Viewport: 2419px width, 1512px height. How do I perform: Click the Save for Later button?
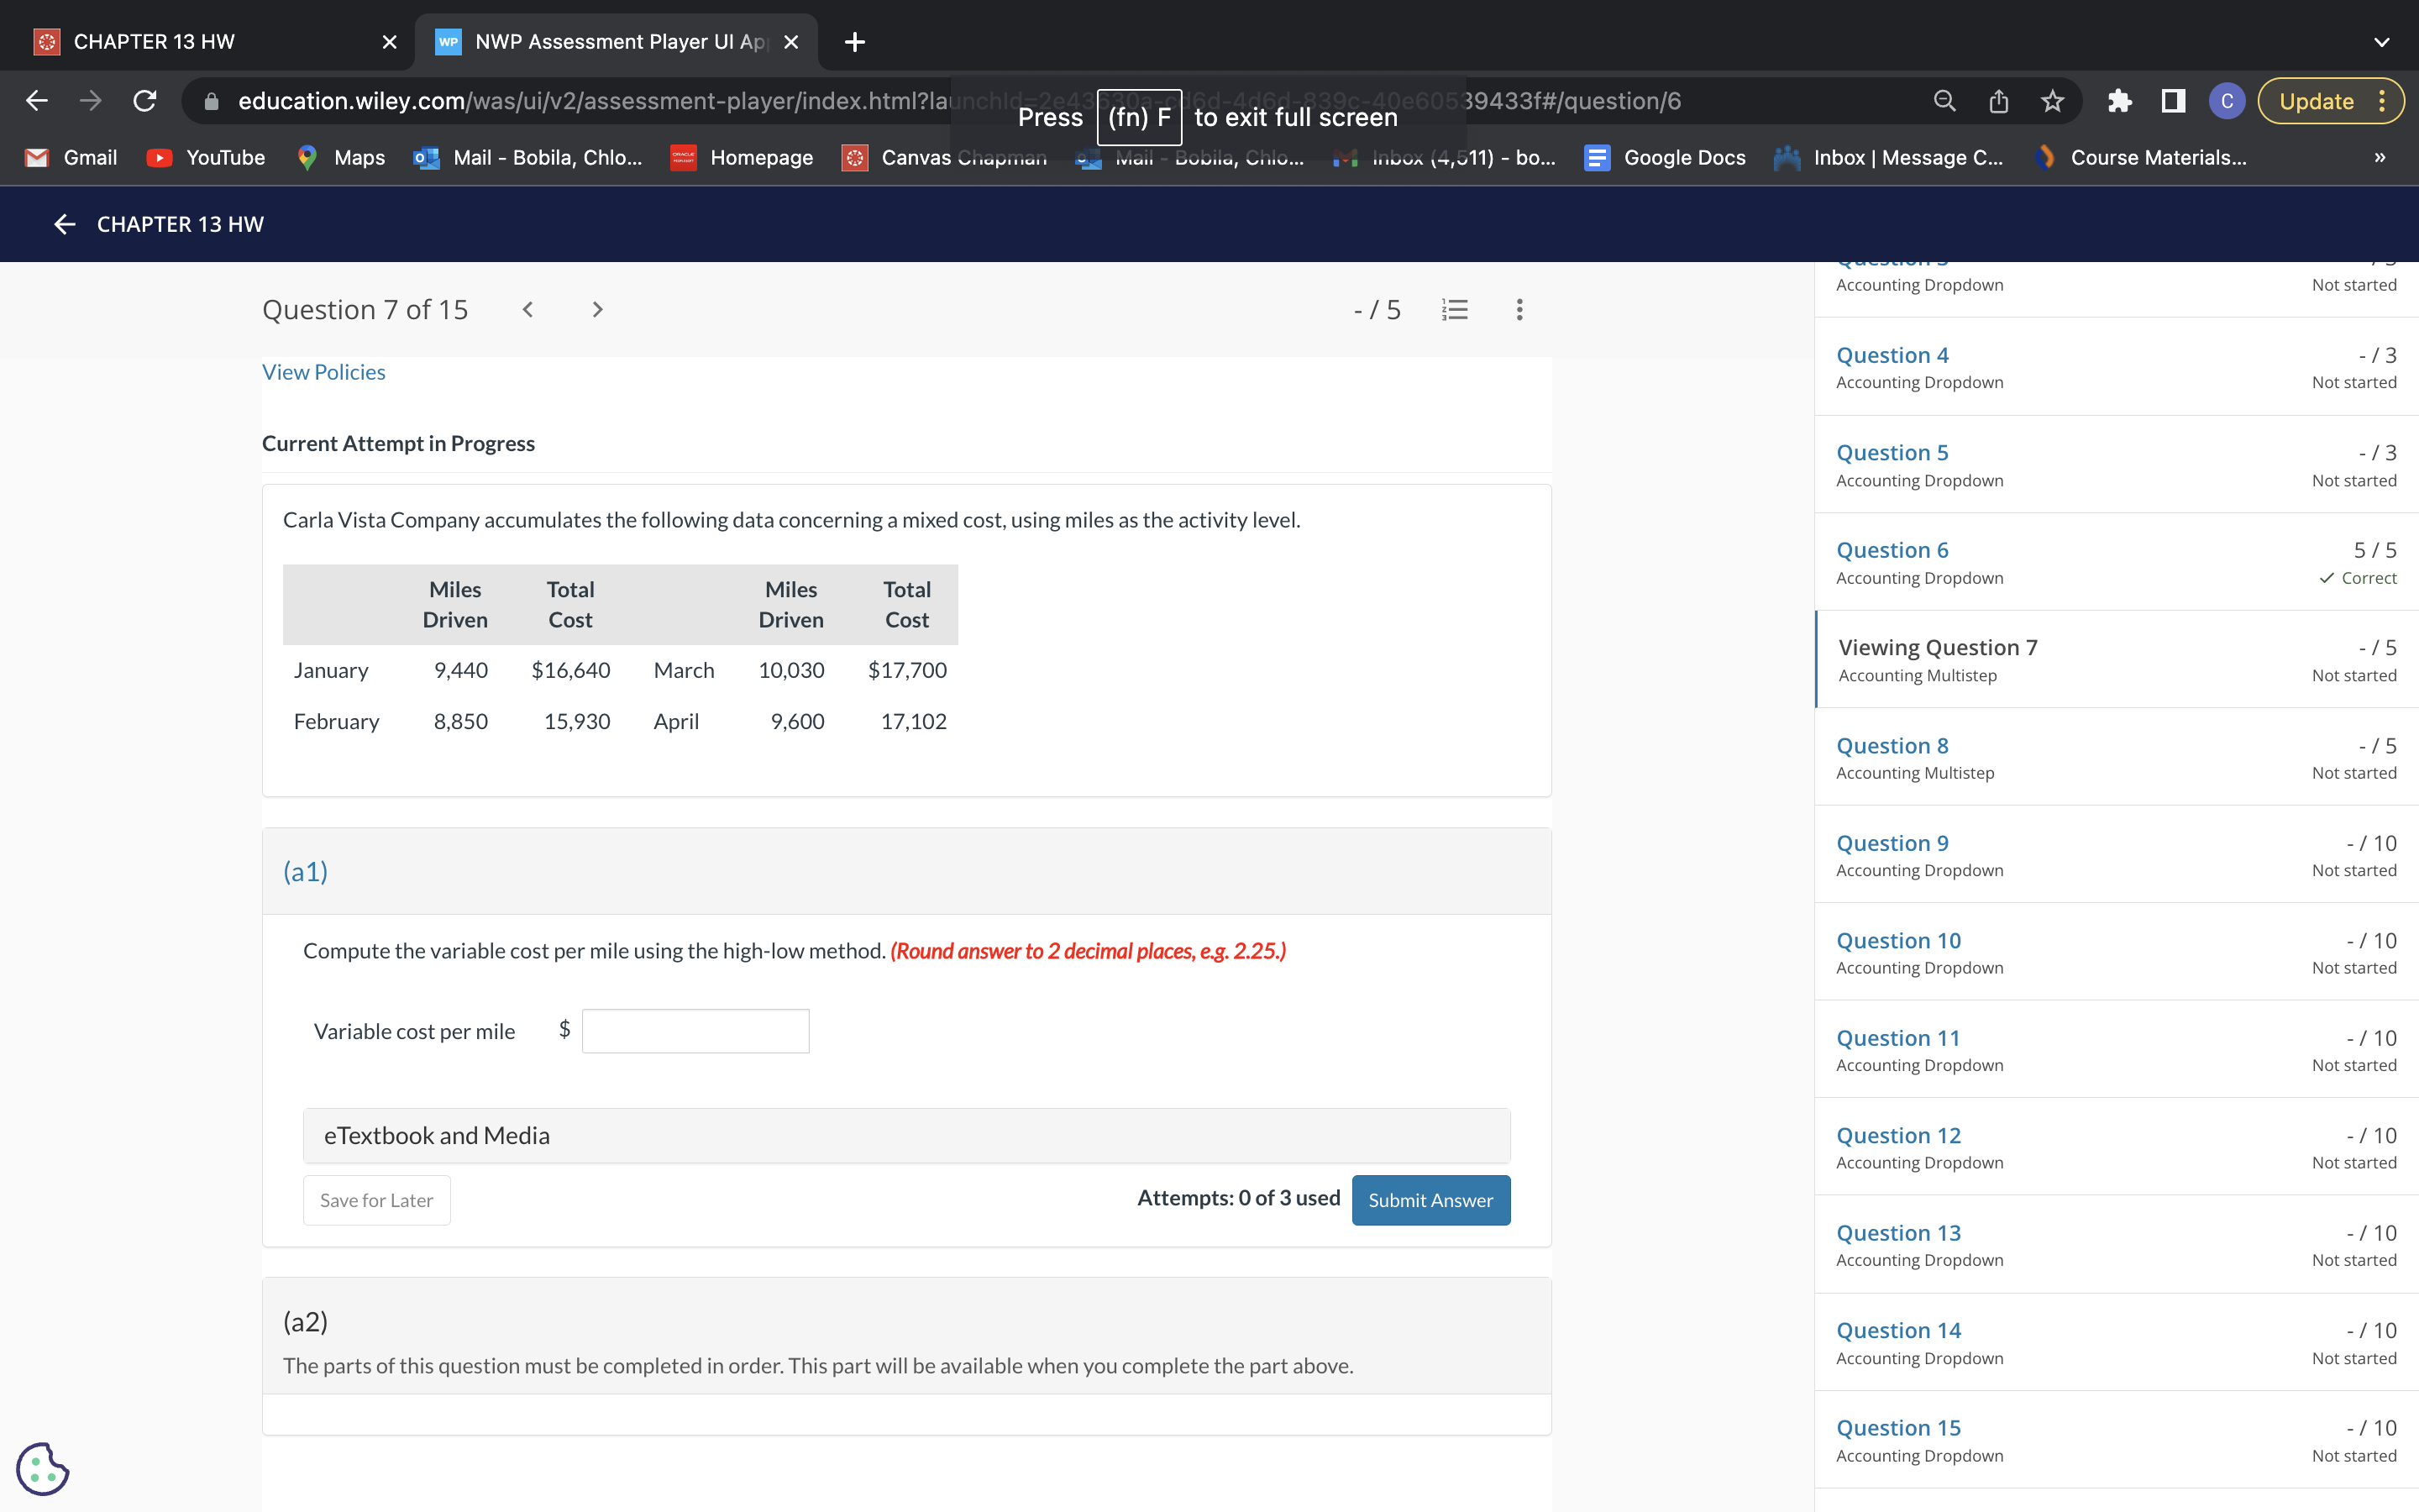coord(375,1200)
